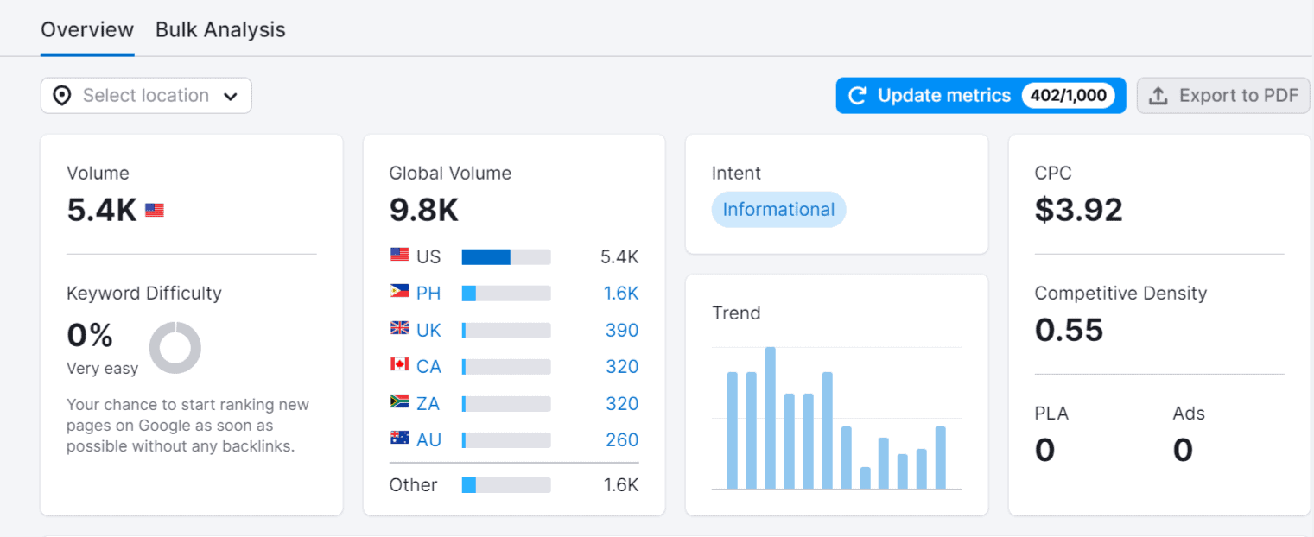Click the South Africa flag icon
This screenshot has width=1314, height=537.
(399, 402)
